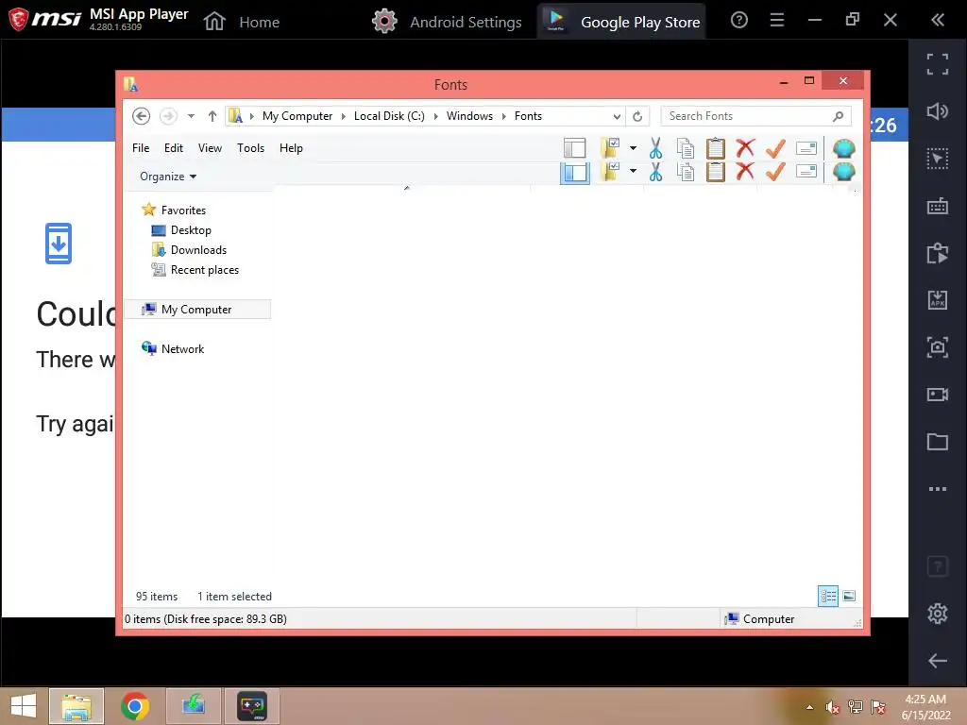This screenshot has width=967, height=725.
Task: Click Install APK icon in MSI sidebar
Action: (938, 300)
